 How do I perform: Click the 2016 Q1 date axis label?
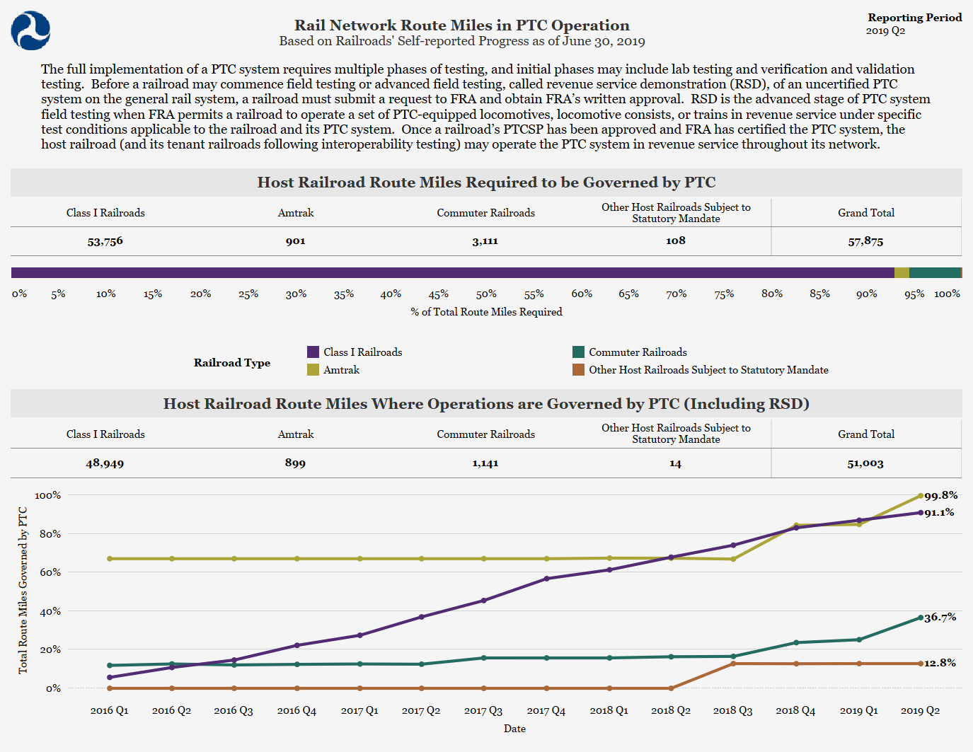coord(109,710)
